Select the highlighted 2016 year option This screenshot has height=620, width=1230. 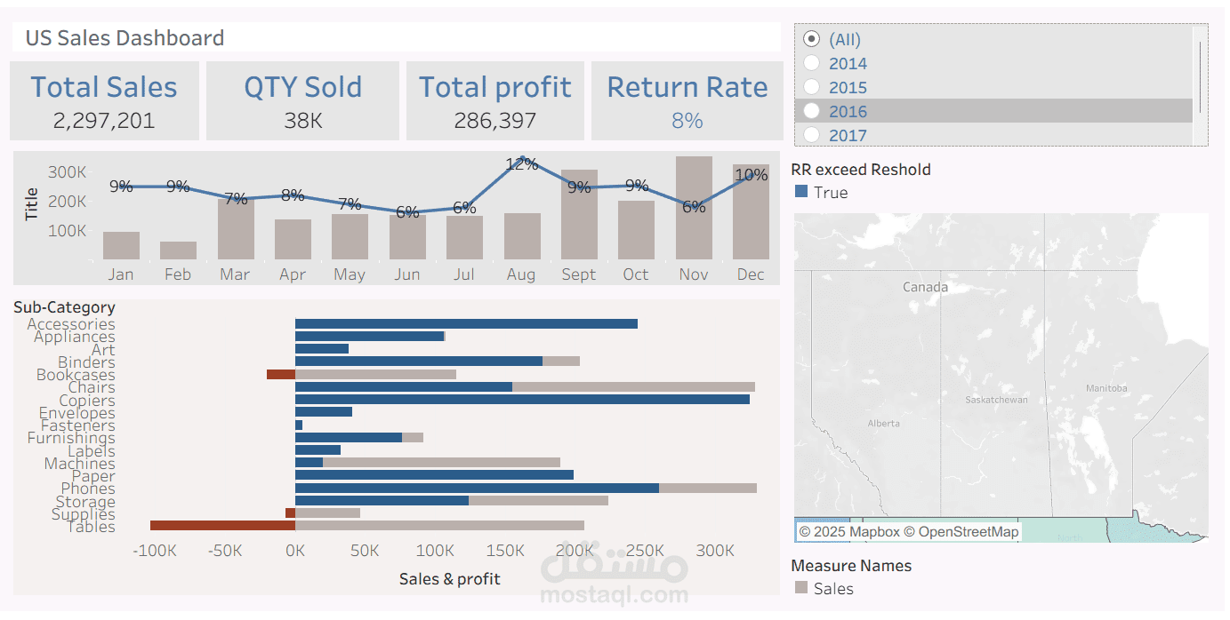(810, 111)
